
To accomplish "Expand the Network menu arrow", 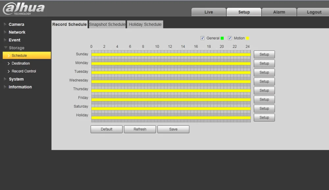I will [5, 32].
